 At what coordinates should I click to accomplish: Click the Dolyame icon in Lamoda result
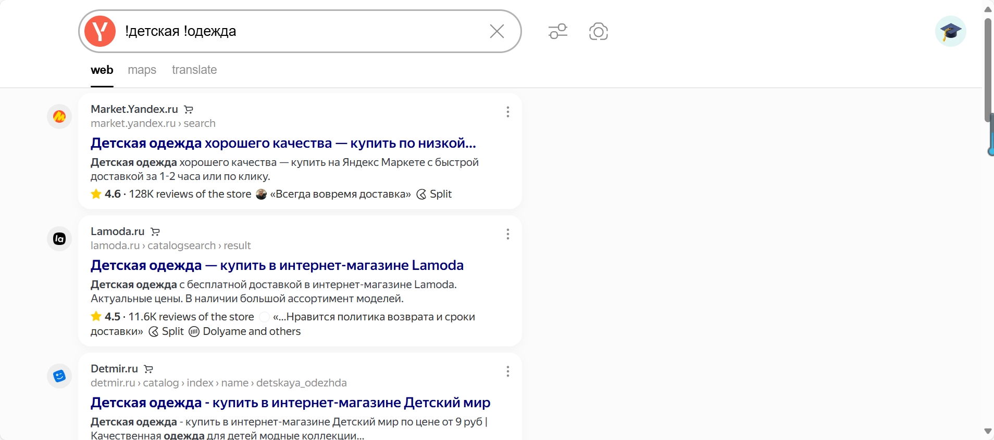[194, 332]
